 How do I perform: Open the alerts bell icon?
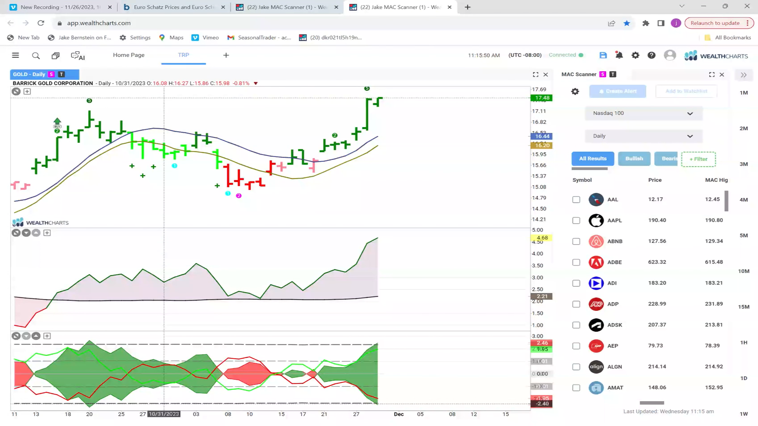pyautogui.click(x=619, y=55)
